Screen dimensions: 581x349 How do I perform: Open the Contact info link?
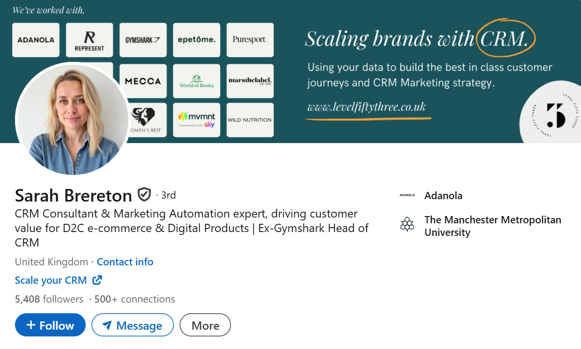(125, 262)
